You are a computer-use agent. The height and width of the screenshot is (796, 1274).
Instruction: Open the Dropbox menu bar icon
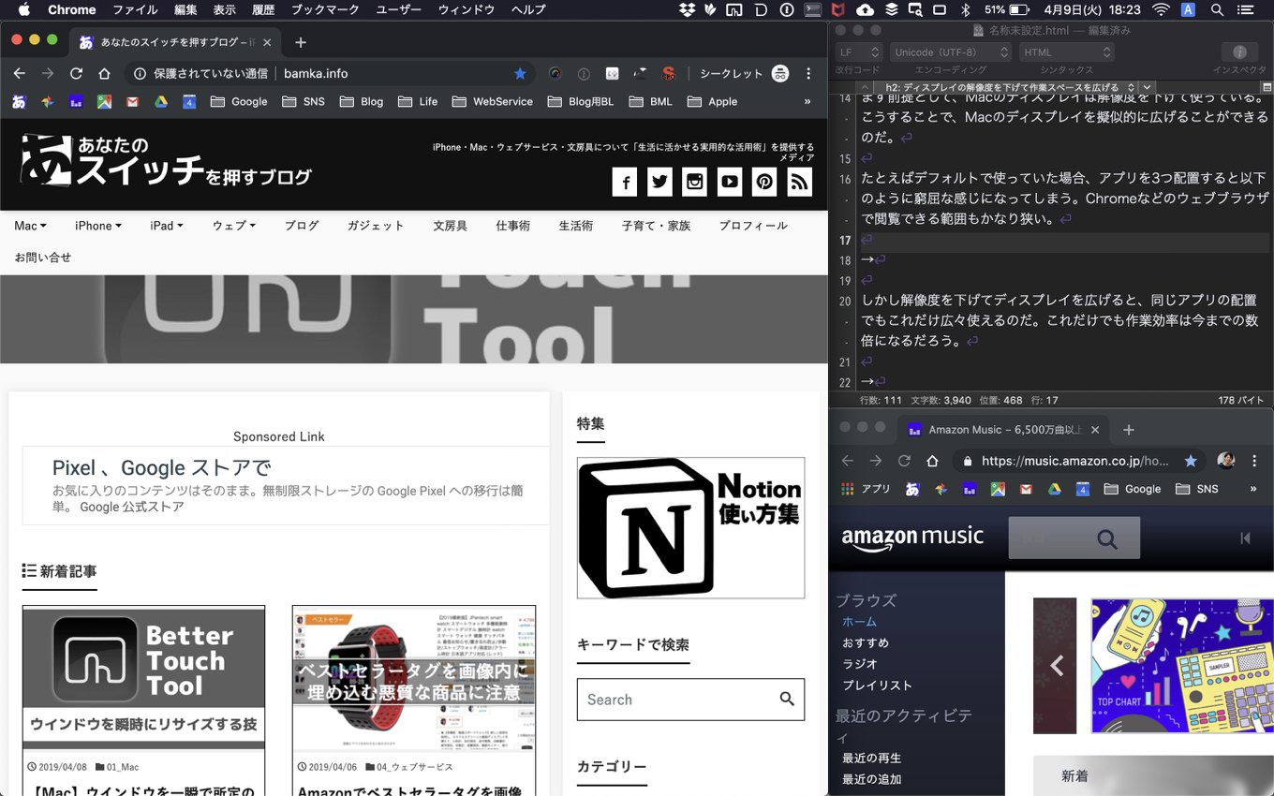(x=687, y=9)
